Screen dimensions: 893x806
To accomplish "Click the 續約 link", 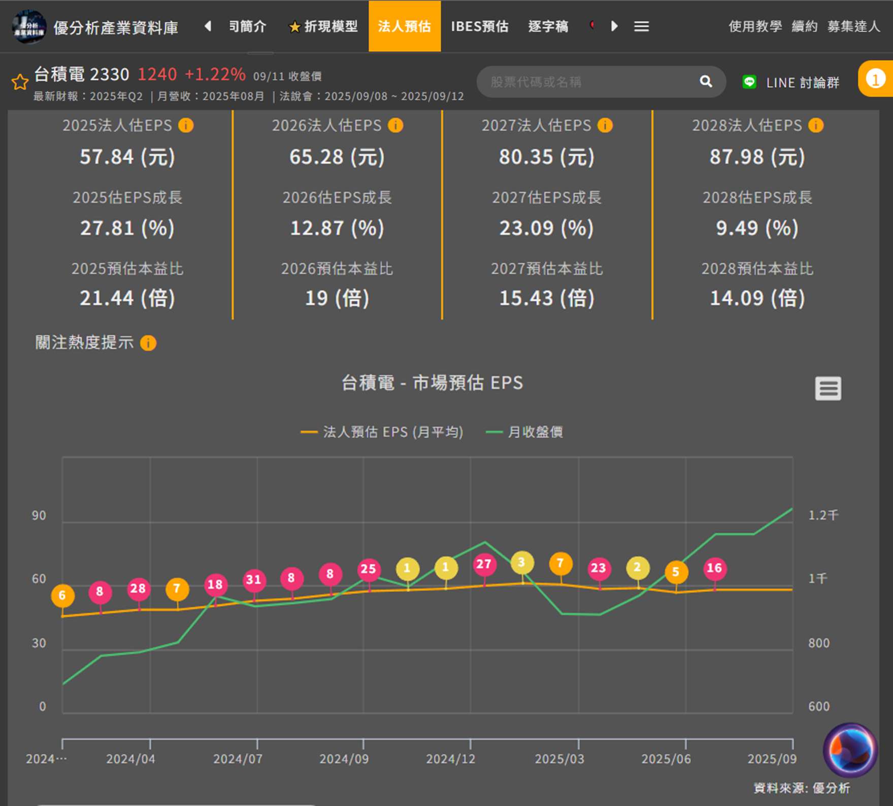I will pyautogui.click(x=805, y=26).
